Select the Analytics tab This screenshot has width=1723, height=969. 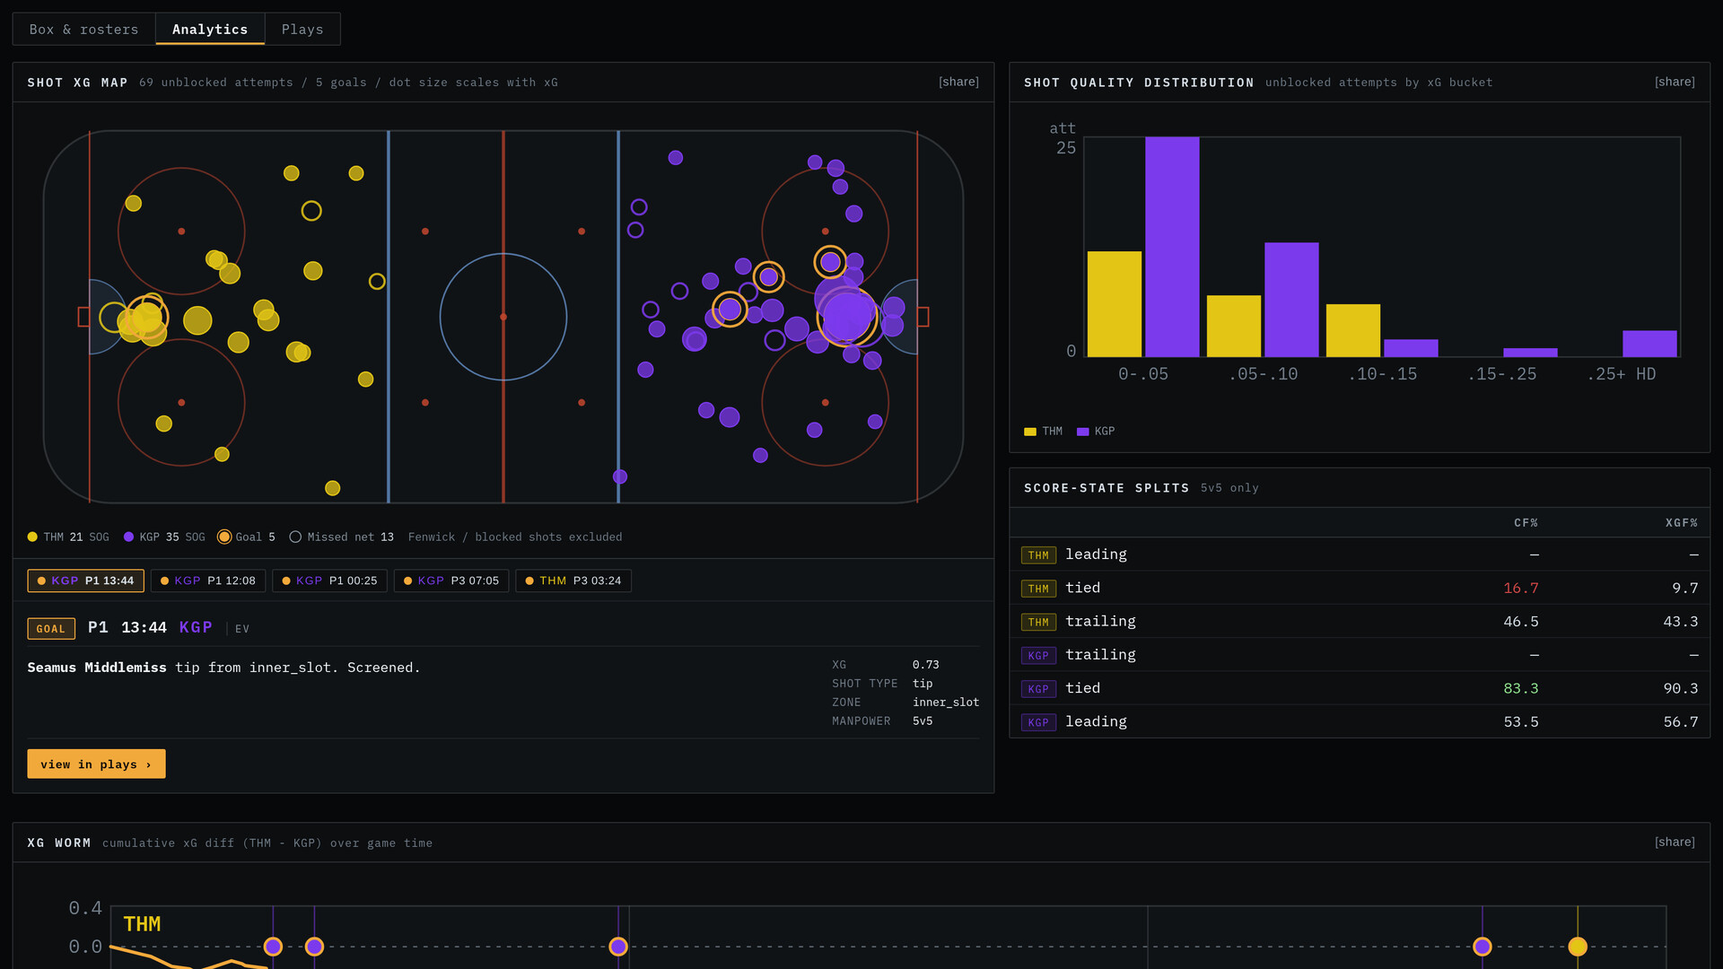tap(210, 29)
